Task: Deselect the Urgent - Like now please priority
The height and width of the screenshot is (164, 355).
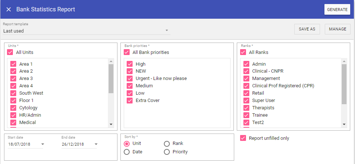Action: coord(130,79)
